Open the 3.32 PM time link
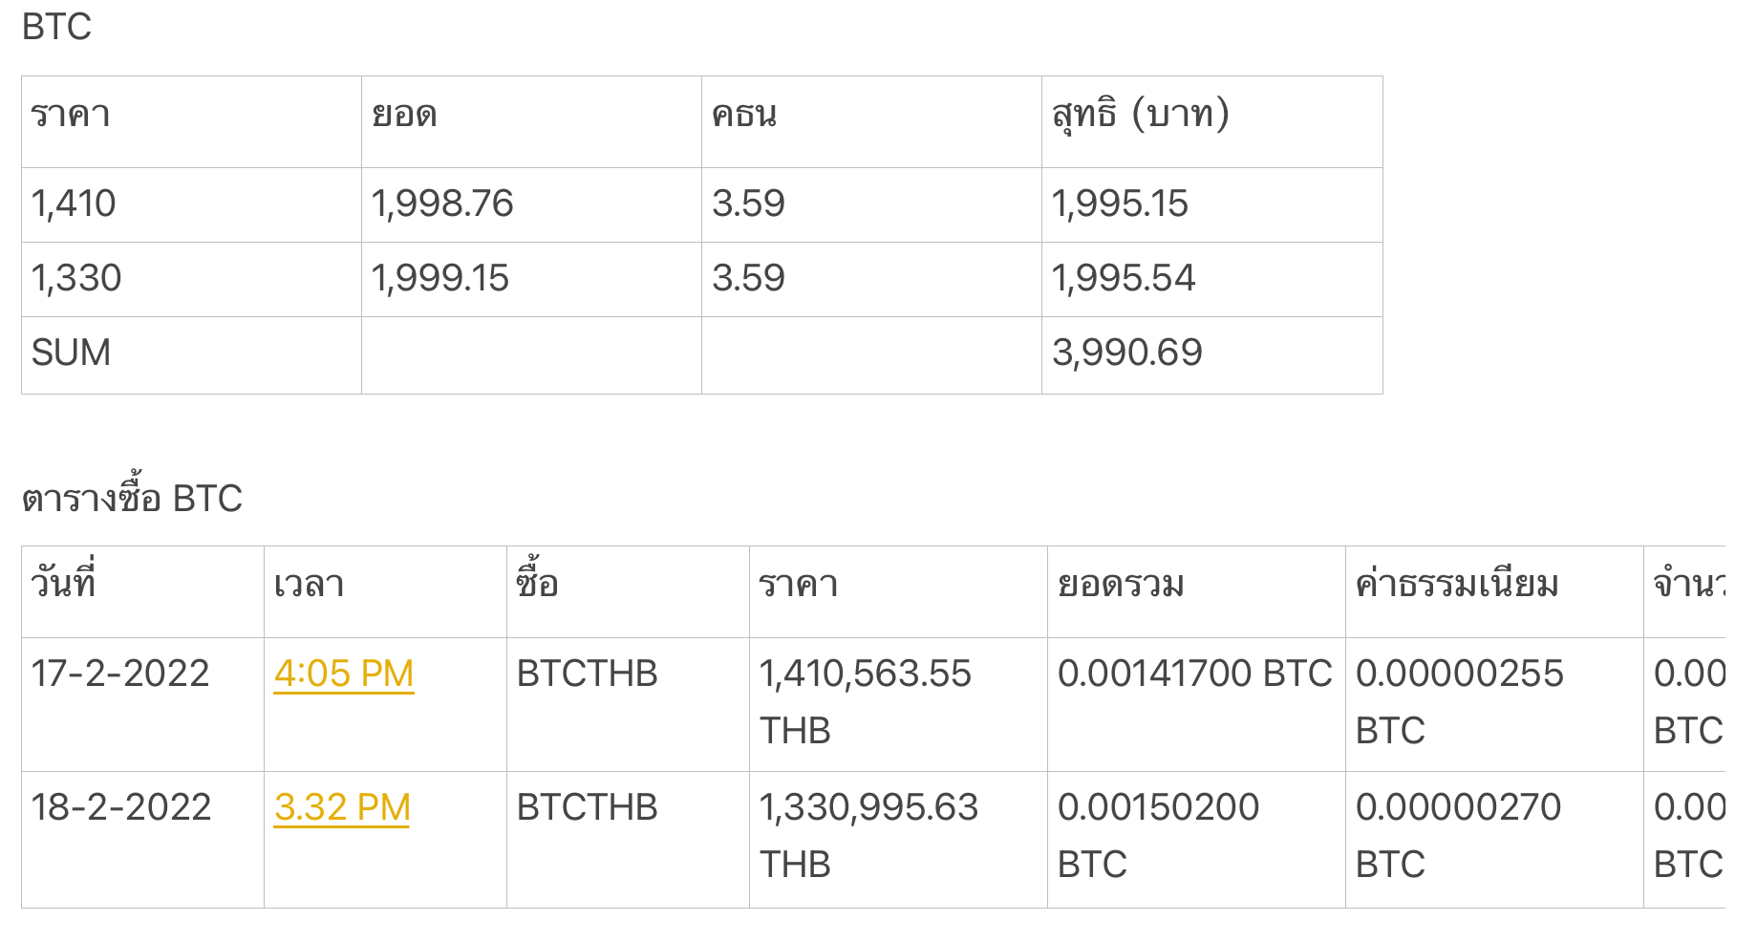This screenshot has width=1757, height=942. coord(342,807)
